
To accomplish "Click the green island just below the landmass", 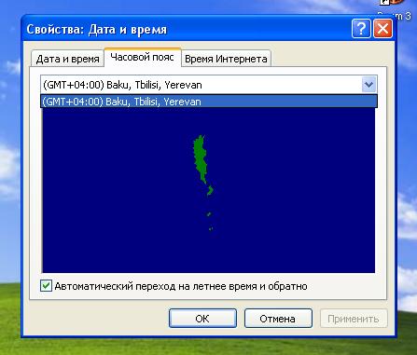I will [210, 190].
